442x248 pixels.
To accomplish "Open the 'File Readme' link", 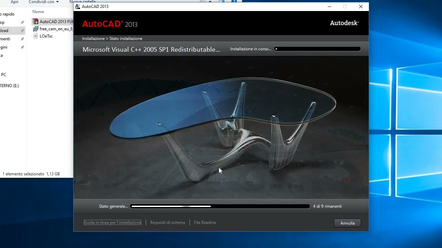I will pos(205,223).
